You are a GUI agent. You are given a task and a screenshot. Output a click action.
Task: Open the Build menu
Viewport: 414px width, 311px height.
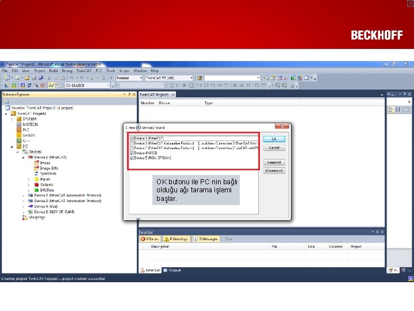point(53,71)
